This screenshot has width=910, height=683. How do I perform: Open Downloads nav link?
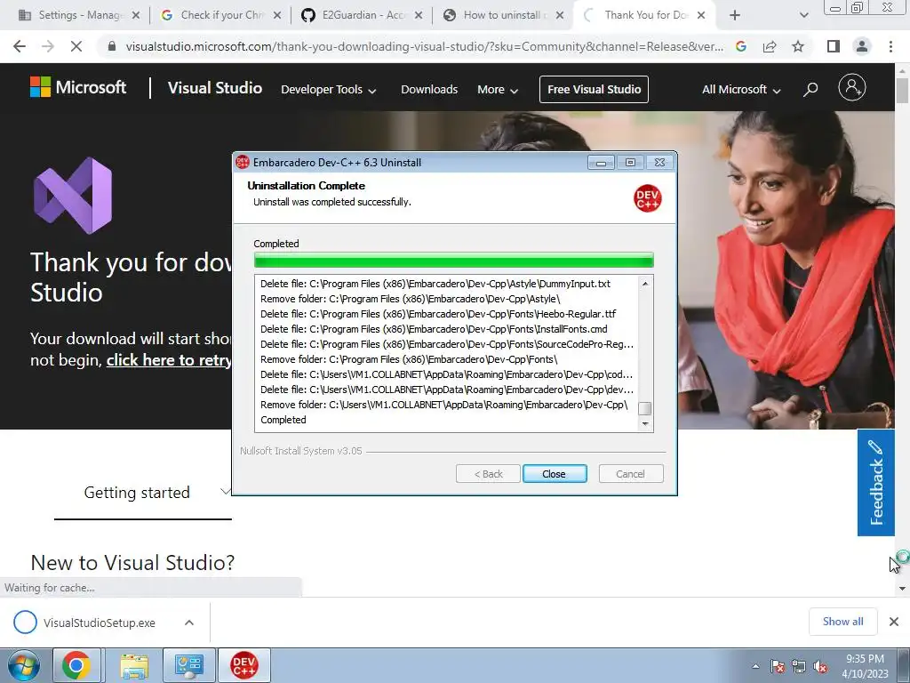click(x=429, y=90)
